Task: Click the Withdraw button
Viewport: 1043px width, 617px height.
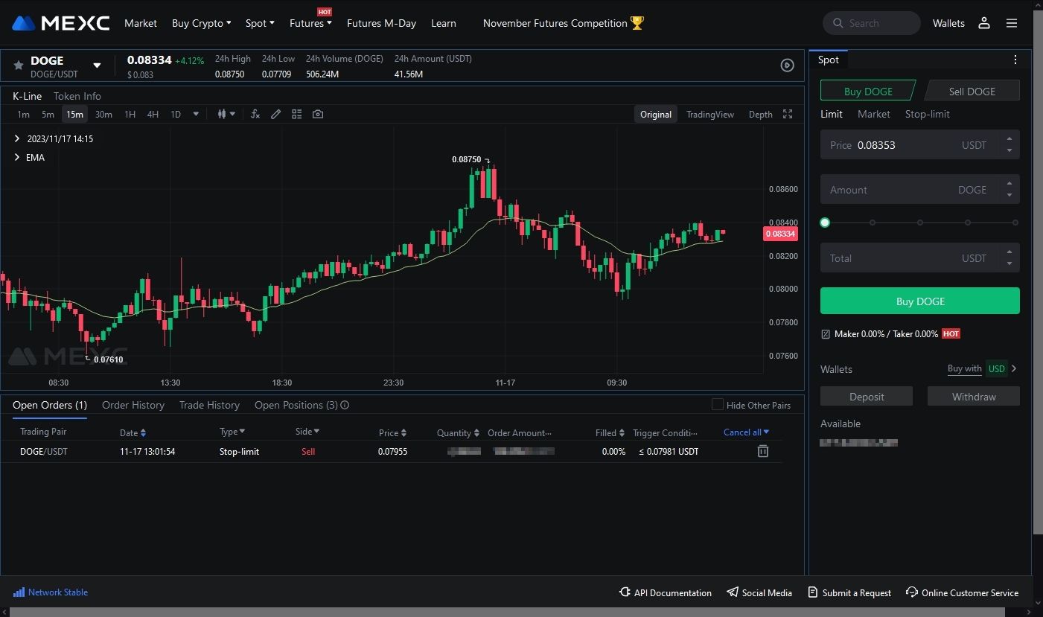Action: (x=974, y=397)
